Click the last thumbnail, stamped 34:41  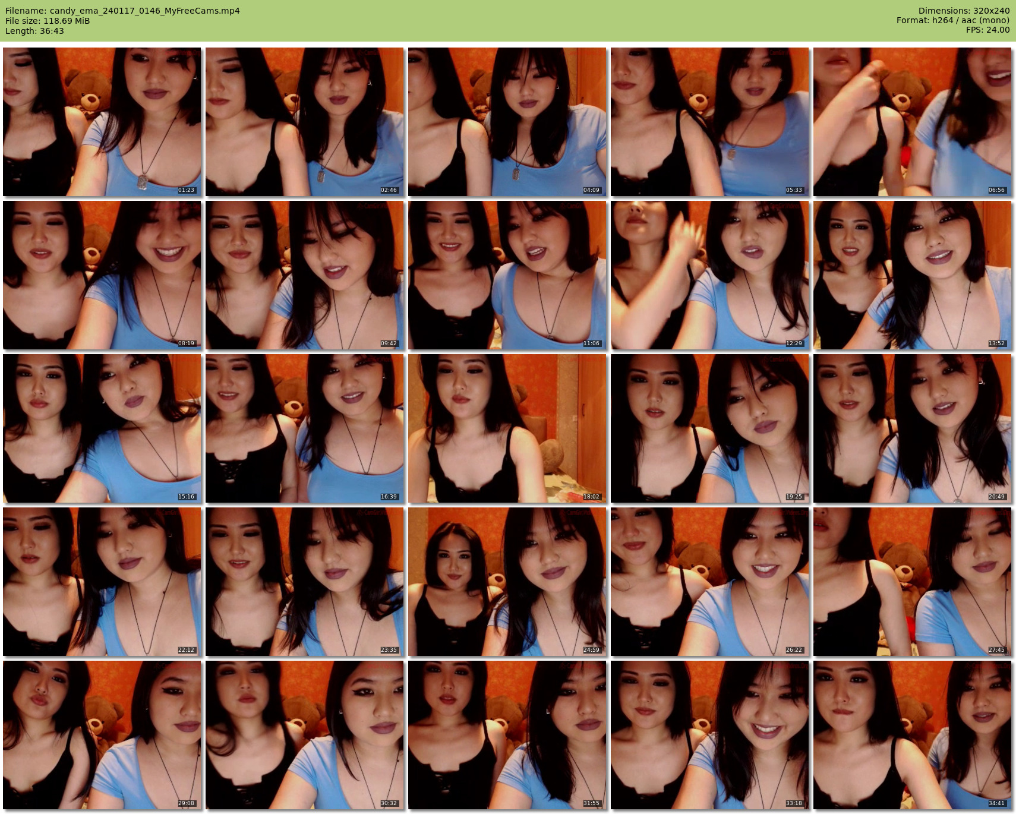coord(912,735)
